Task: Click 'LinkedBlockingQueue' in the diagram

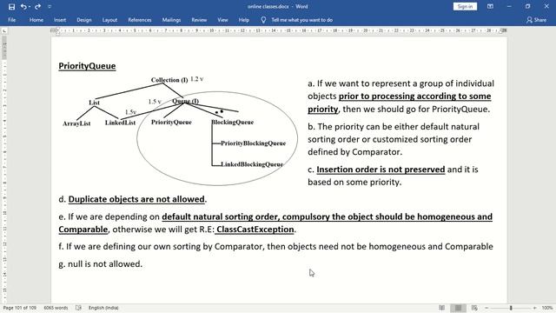Action: pyautogui.click(x=252, y=164)
